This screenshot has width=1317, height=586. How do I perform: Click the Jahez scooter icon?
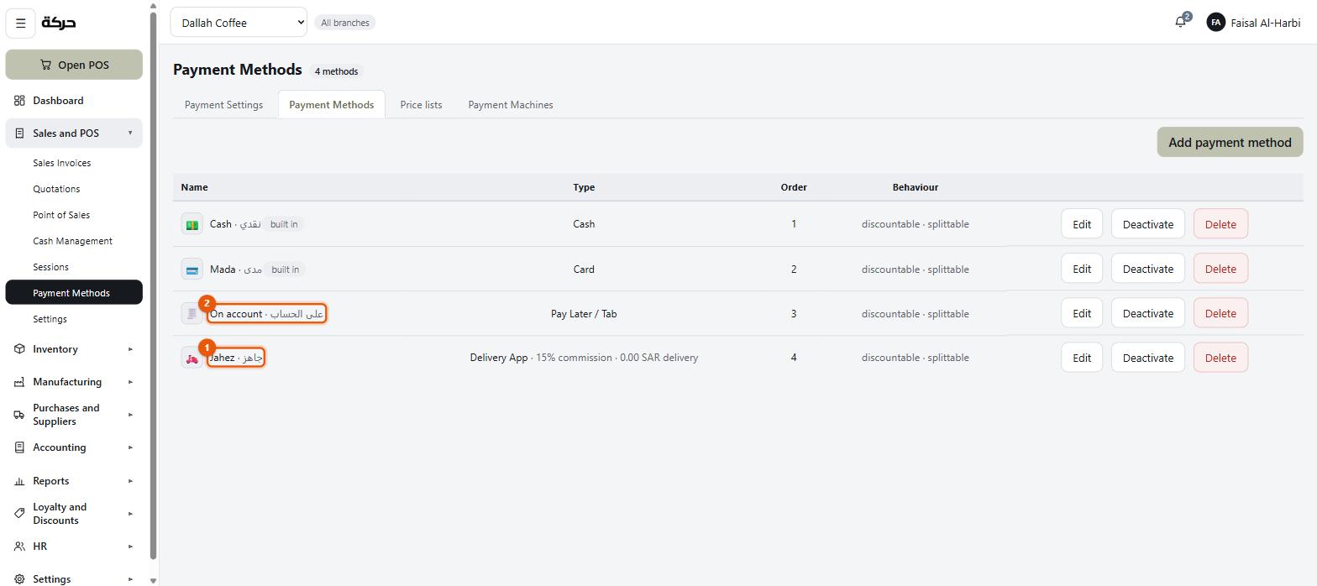tap(192, 358)
